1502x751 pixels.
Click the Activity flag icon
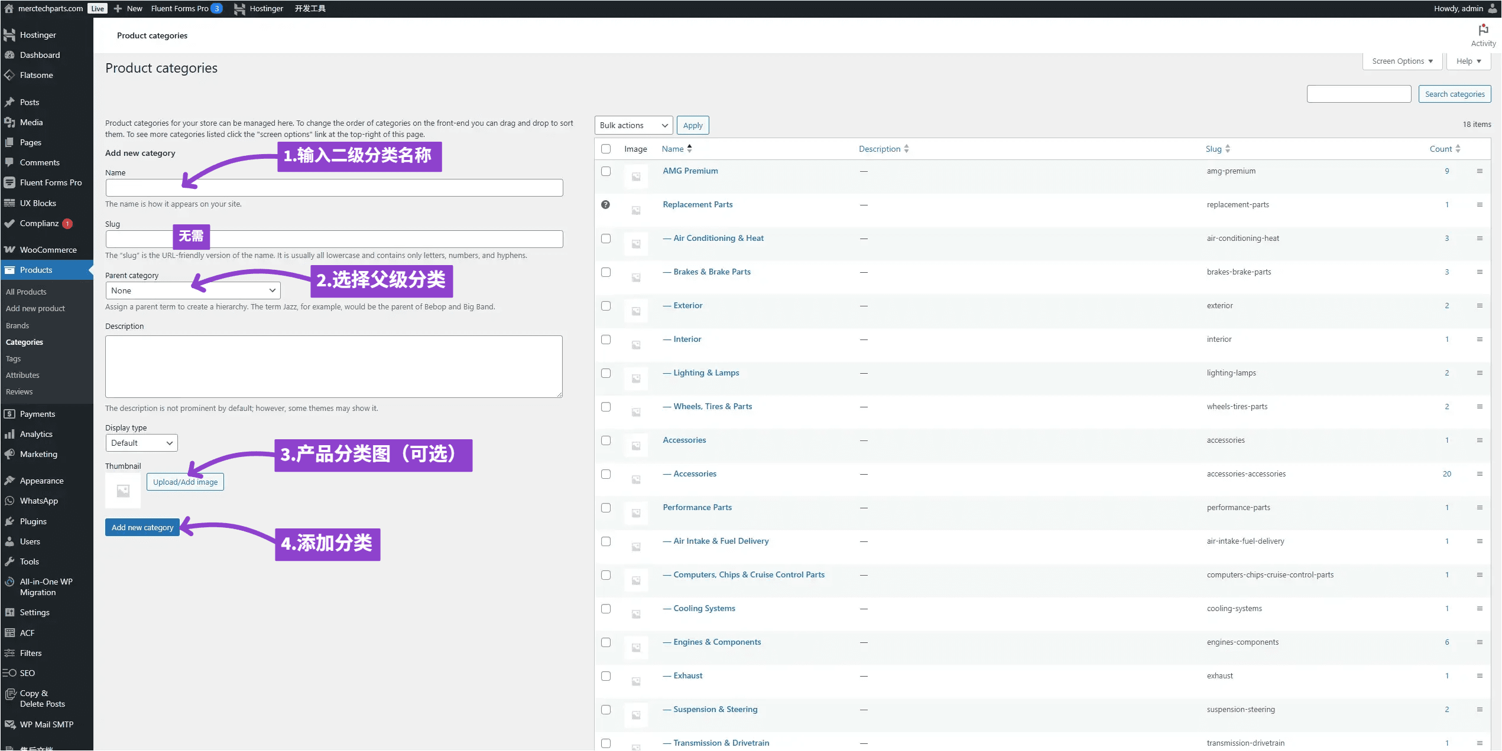tap(1482, 31)
